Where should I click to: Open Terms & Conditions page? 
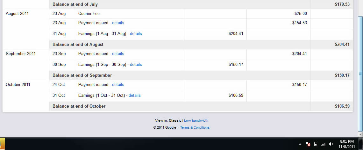coord(195,127)
